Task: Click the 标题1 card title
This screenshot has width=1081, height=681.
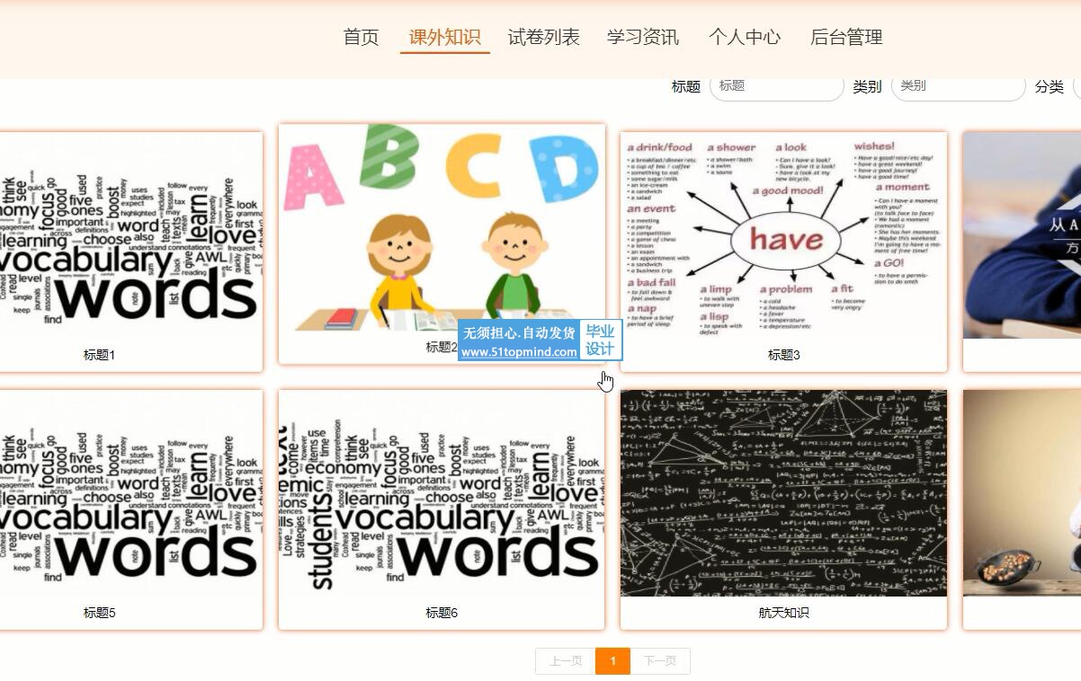Action: 100,355
